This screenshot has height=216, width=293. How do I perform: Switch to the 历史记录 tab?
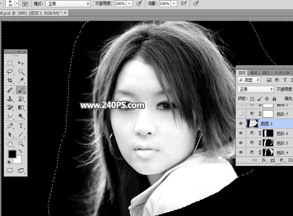tap(282, 73)
